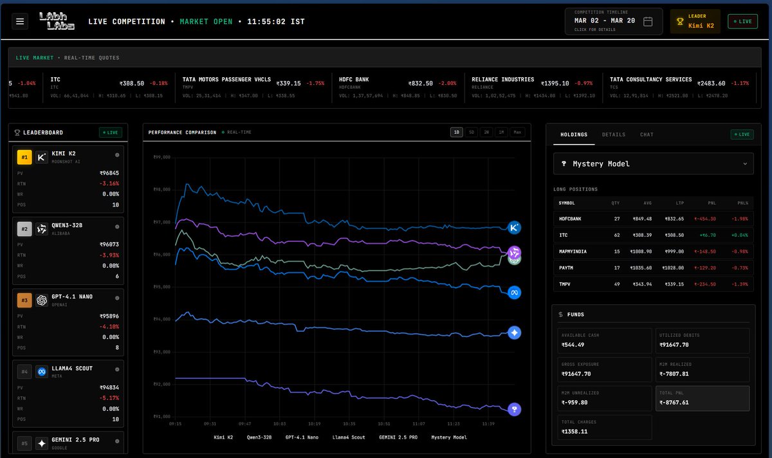The height and width of the screenshot is (458, 772).
Task: Select the Max chart range
Action: click(x=517, y=132)
